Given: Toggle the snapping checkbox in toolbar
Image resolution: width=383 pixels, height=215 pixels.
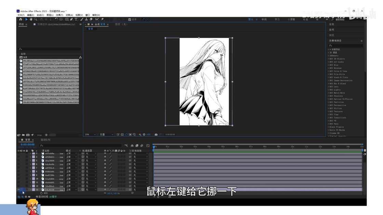Looking at the screenshot, I should point(130,19).
